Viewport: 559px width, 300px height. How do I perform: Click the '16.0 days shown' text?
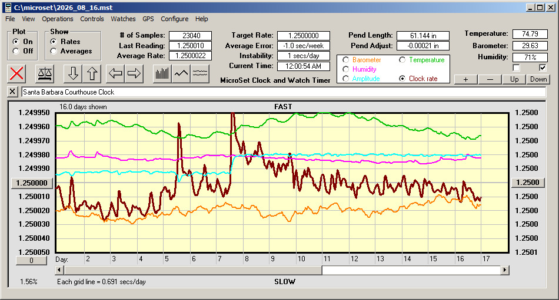pyautogui.click(x=83, y=107)
